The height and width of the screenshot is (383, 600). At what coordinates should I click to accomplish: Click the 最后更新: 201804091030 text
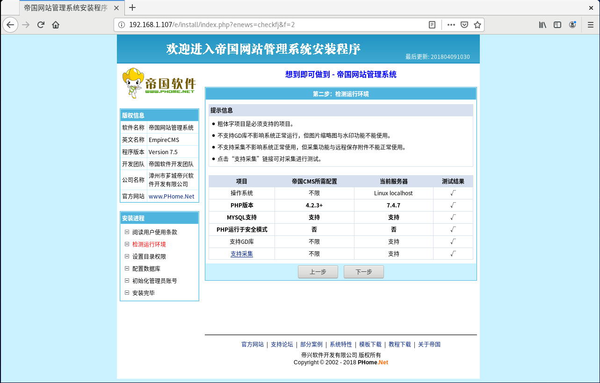437,57
